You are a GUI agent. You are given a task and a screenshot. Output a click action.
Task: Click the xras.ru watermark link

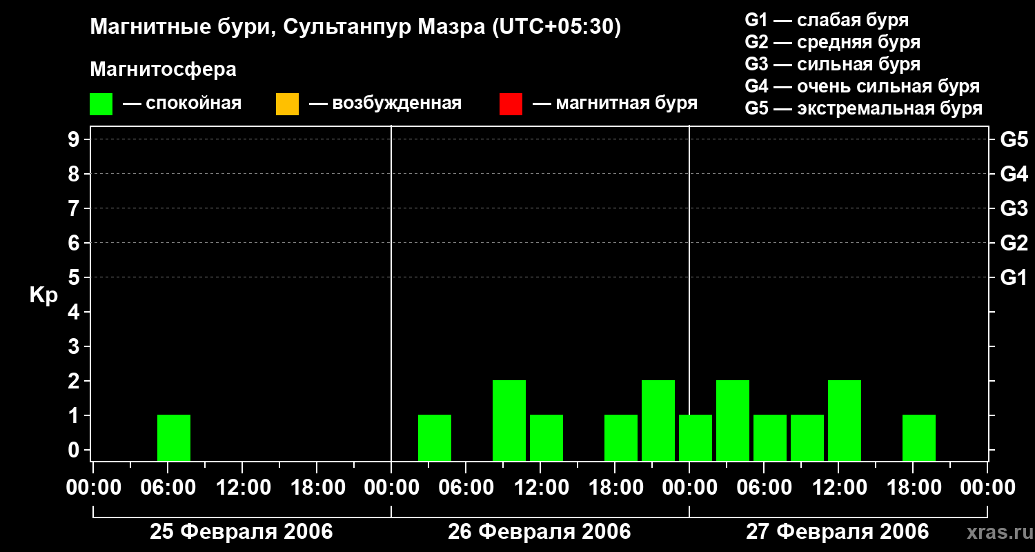(997, 533)
